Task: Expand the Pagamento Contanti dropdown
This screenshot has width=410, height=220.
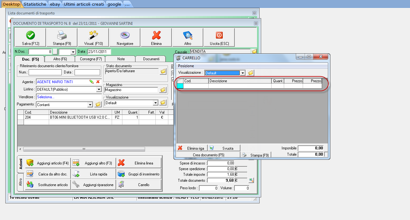Action: click(x=90, y=105)
